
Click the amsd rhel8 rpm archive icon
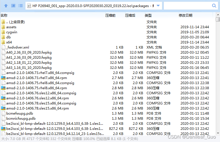[x=3, y=88]
